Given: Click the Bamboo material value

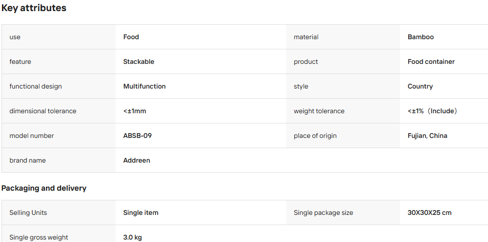Looking at the screenshot, I should point(420,37).
